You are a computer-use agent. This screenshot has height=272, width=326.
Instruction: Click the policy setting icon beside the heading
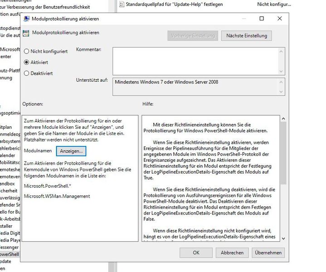coord(26,33)
